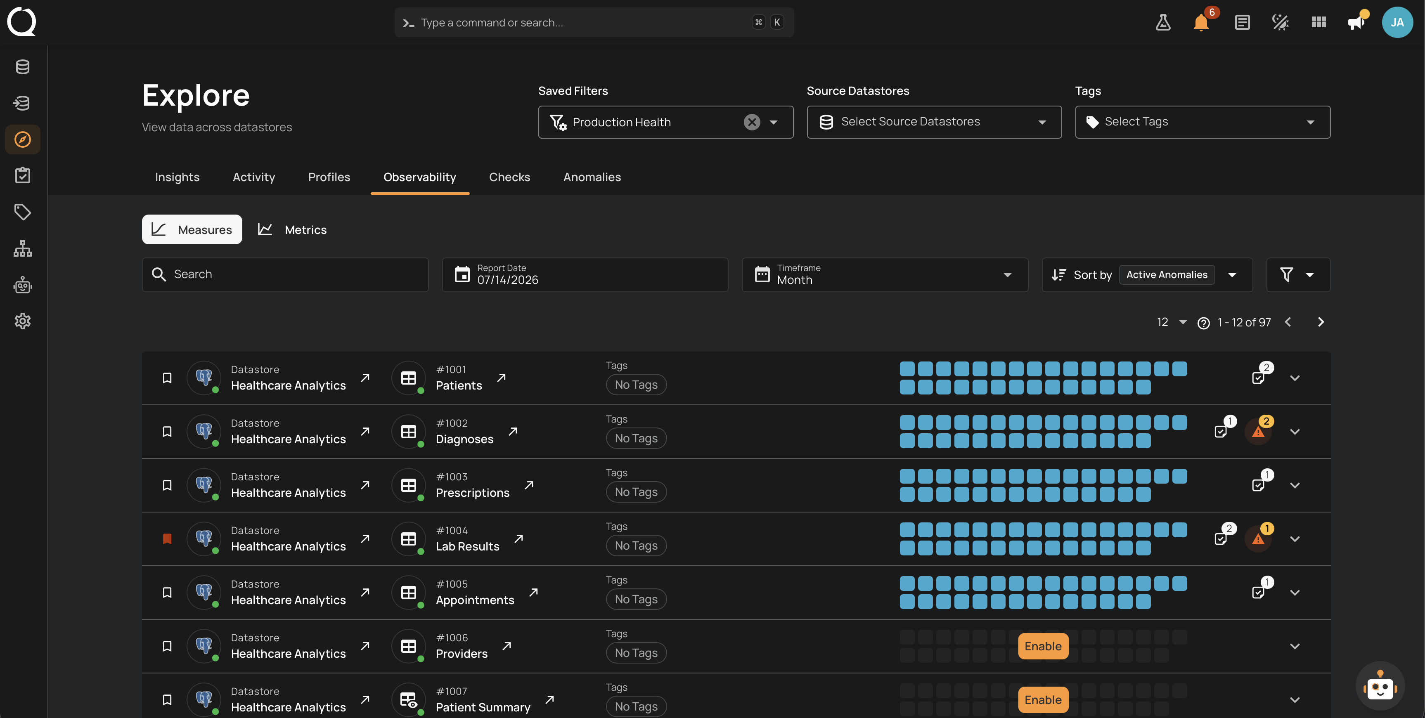Open the tags sidebar icon
Viewport: 1425px width, 718px height.
click(22, 212)
